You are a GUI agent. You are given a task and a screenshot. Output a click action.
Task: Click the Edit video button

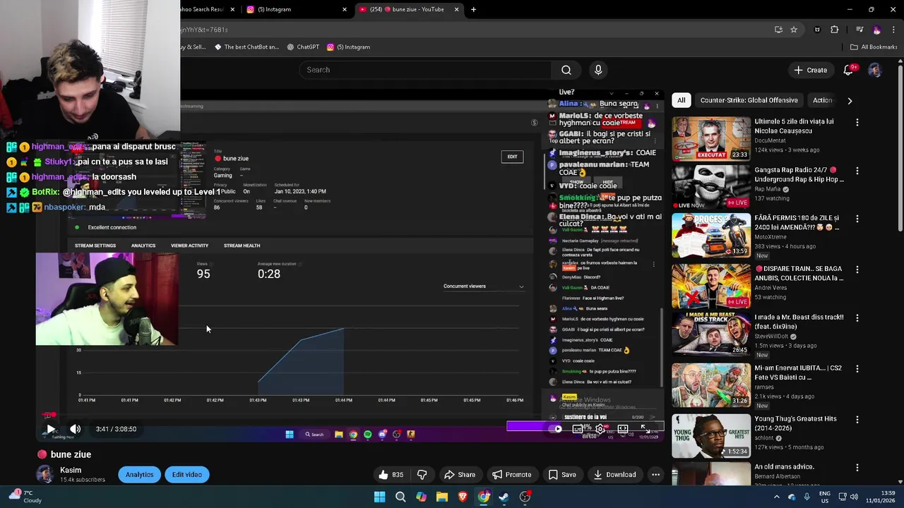click(x=186, y=475)
